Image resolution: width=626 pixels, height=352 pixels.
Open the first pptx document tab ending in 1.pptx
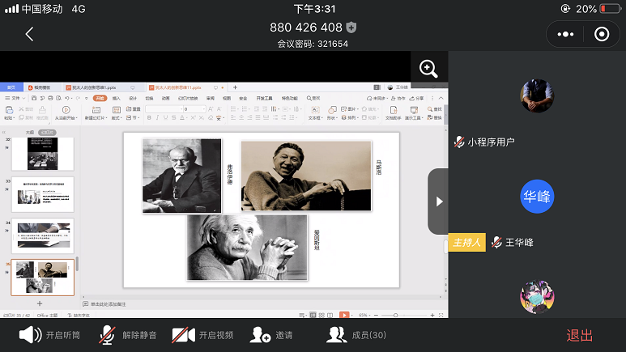coord(100,87)
